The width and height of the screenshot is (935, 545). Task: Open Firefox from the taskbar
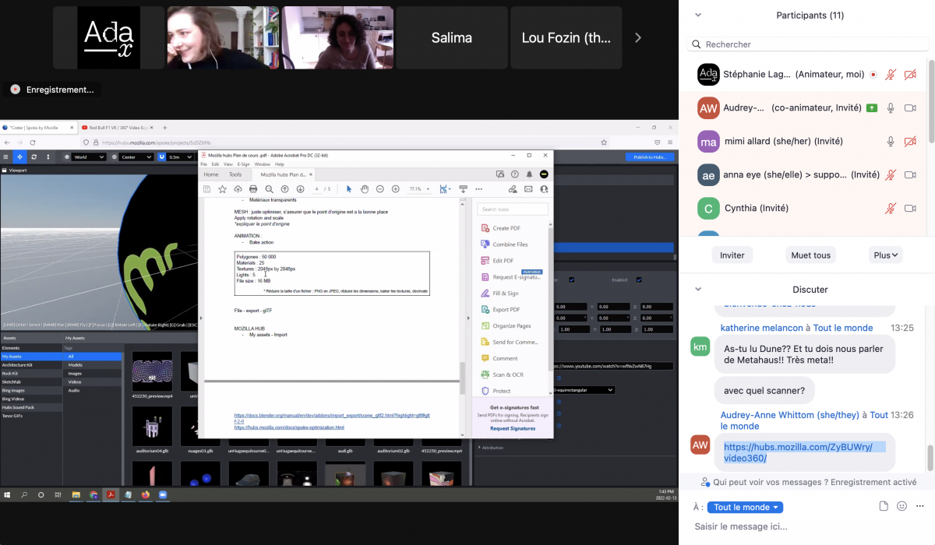pyautogui.click(x=146, y=494)
